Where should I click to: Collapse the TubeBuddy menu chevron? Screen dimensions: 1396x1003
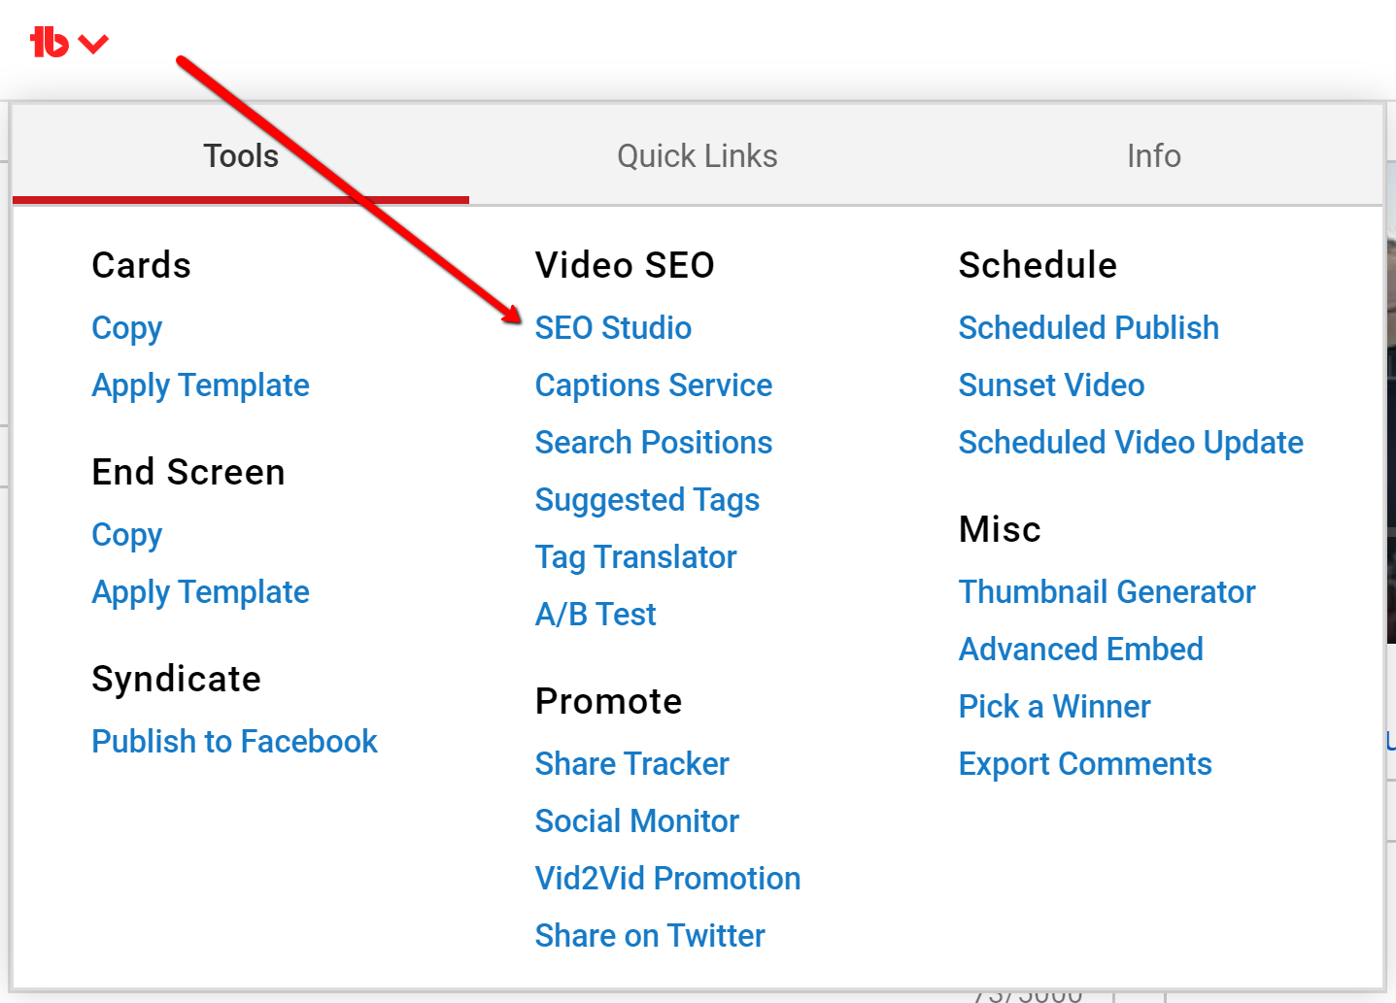point(93,44)
